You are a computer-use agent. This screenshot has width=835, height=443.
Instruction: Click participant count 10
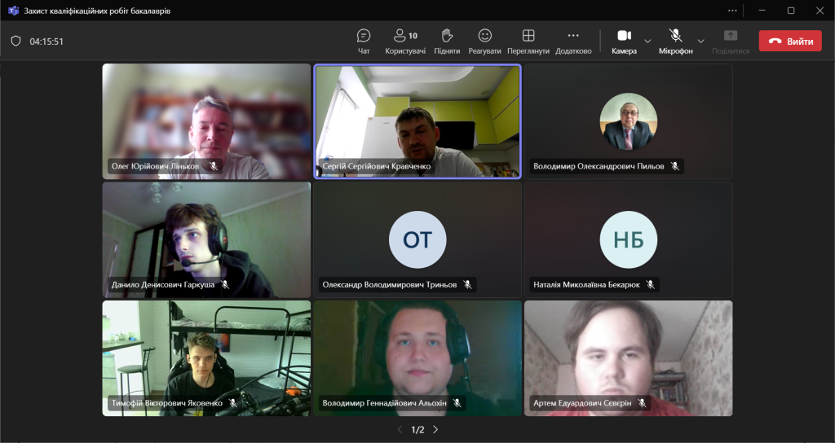pos(413,36)
